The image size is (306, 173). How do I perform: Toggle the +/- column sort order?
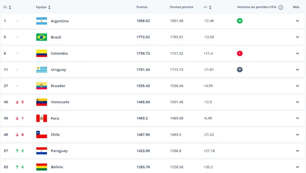click(x=211, y=7)
